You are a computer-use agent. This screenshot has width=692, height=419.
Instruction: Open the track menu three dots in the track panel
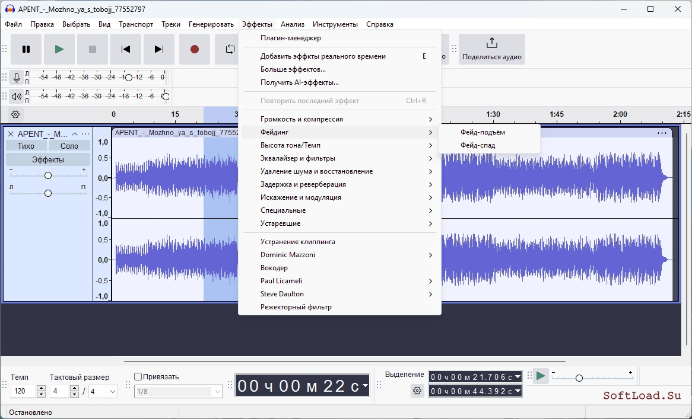85,134
